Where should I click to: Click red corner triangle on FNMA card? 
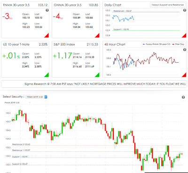click(47, 36)
